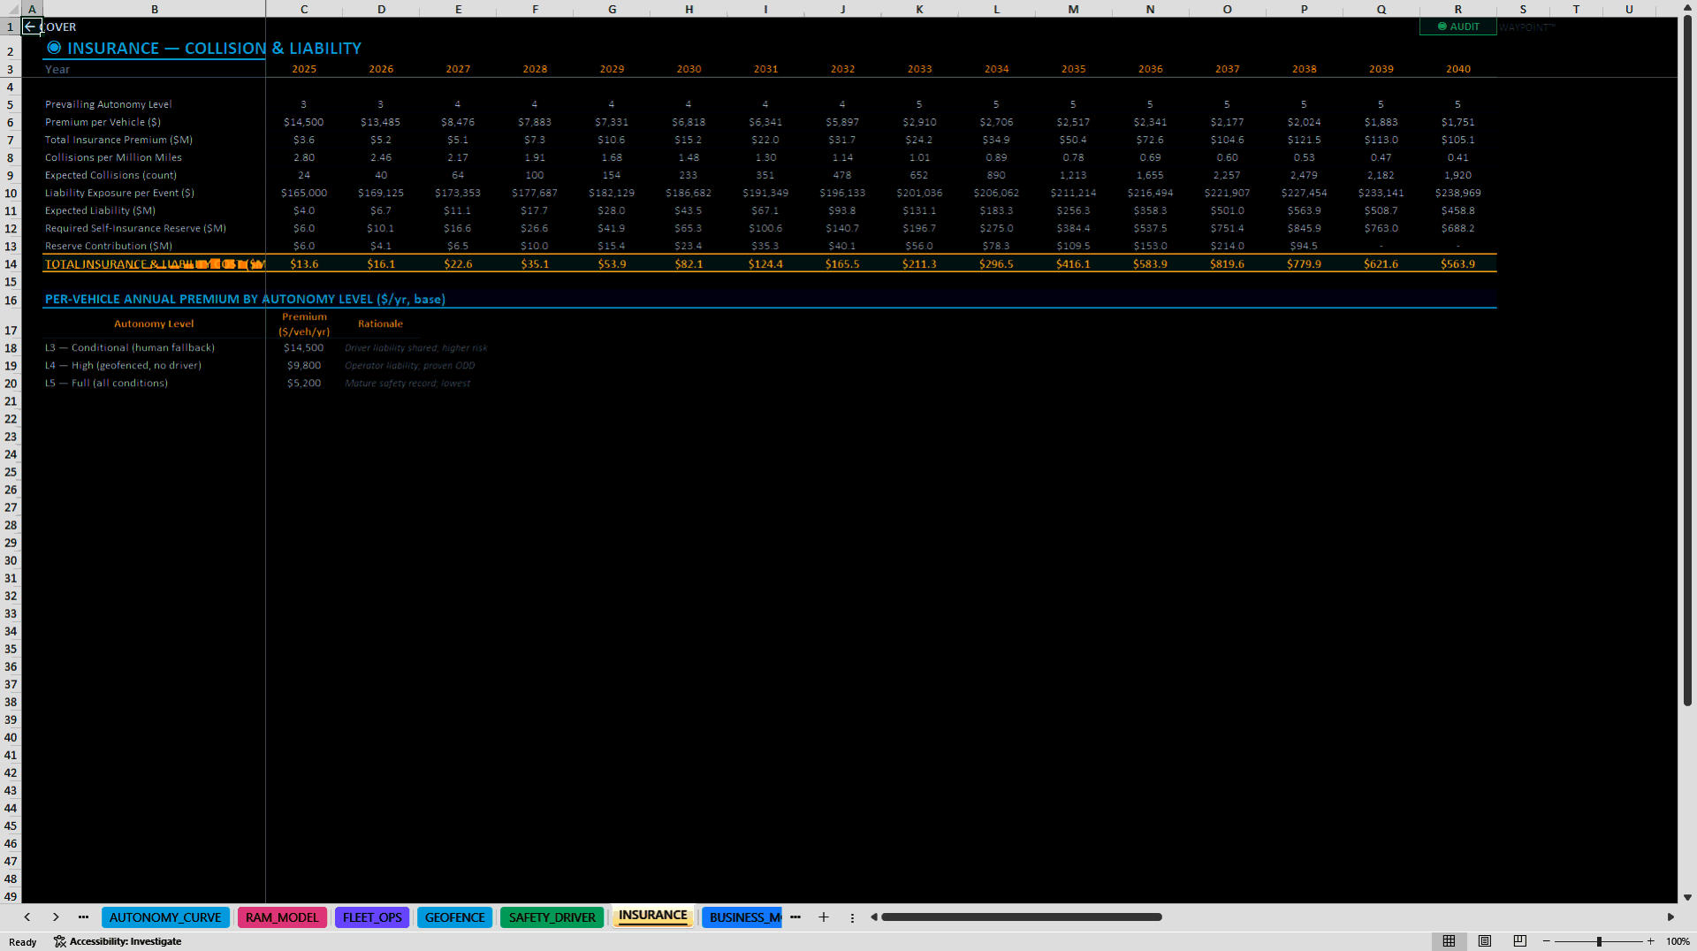Select row 14 header
1697x951 pixels.
tap(11, 263)
